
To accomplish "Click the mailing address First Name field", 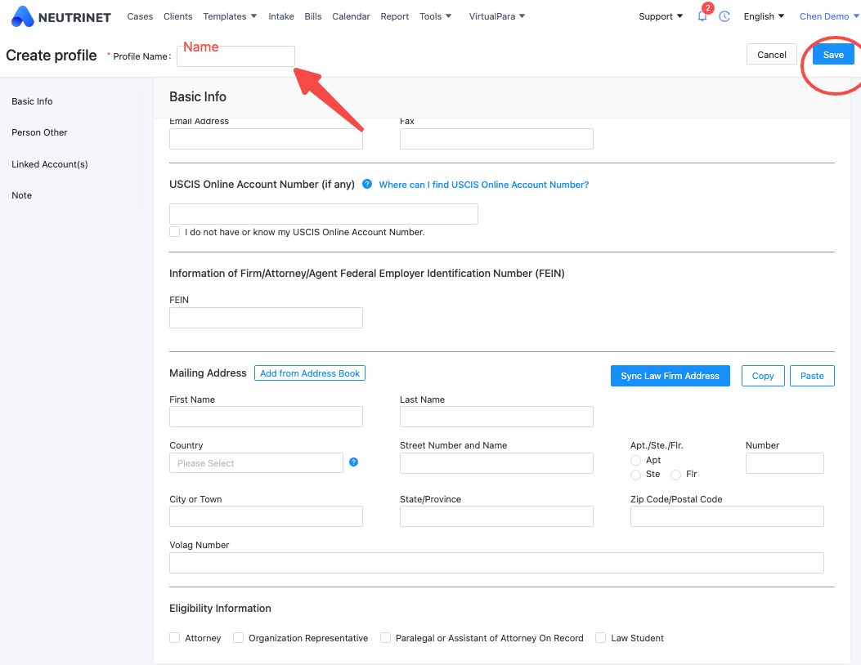I will 266,417.
